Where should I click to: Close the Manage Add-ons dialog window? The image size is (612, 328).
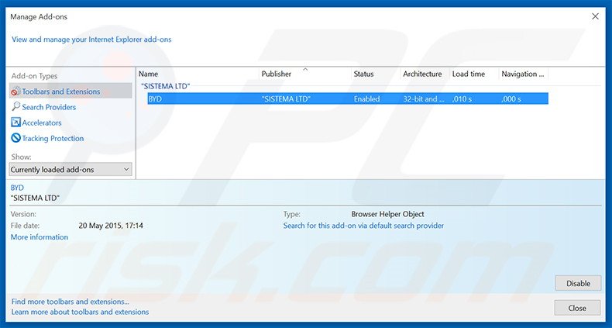(x=595, y=16)
